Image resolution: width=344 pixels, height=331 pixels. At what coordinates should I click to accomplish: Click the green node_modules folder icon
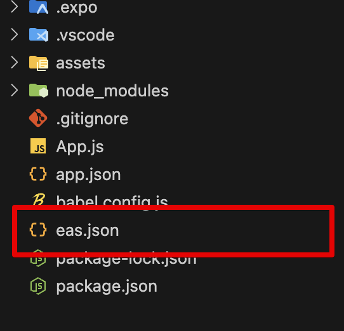[x=39, y=90]
